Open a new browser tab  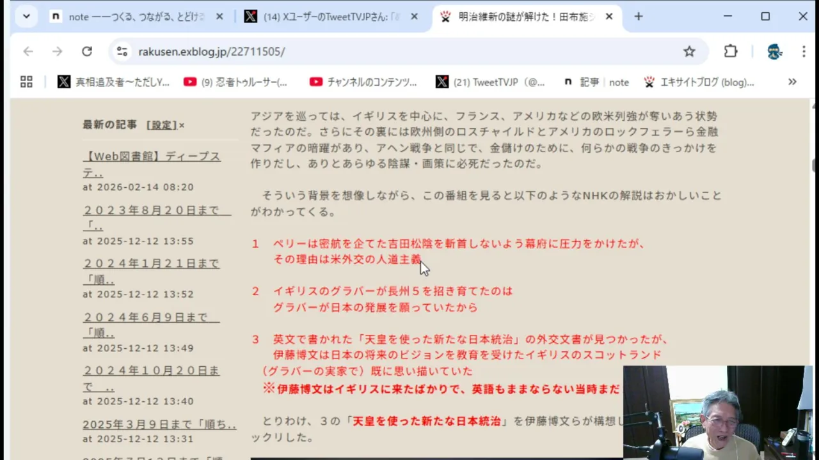(x=639, y=17)
